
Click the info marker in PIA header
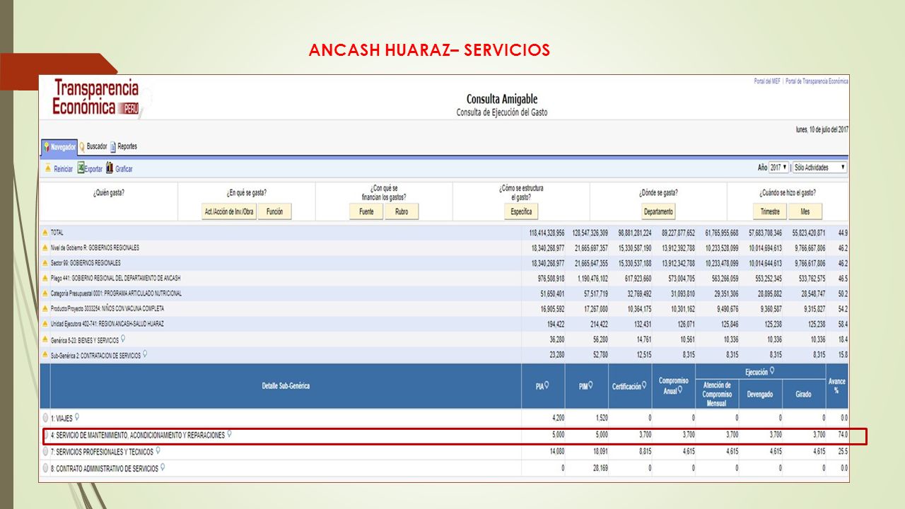point(547,385)
